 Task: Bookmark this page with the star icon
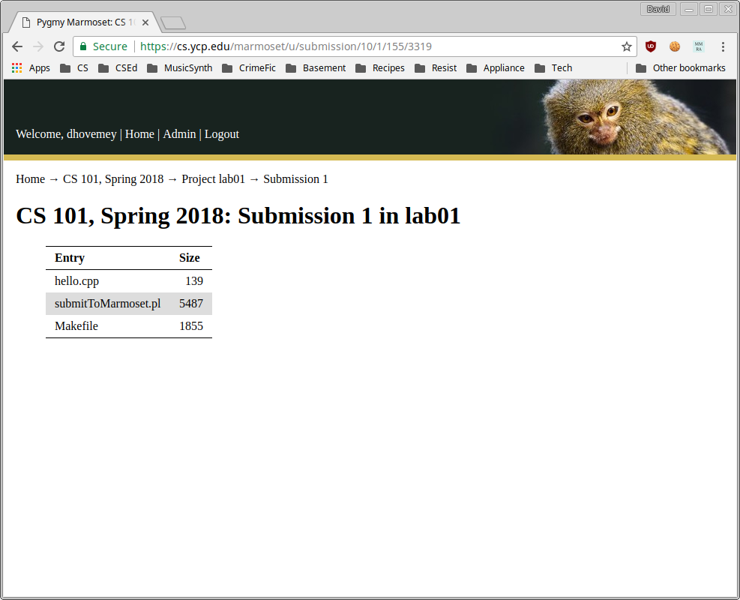pyautogui.click(x=626, y=46)
